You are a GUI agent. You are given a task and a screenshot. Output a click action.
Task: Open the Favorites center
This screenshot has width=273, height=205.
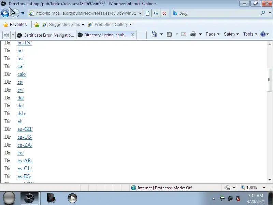pos(15,25)
